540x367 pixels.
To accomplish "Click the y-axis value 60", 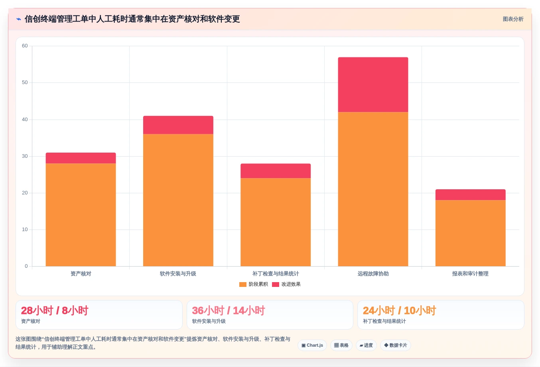I will point(25,46).
